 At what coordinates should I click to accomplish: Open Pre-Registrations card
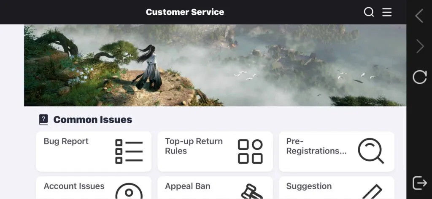click(x=336, y=151)
